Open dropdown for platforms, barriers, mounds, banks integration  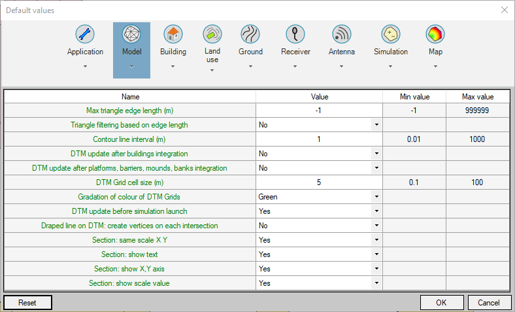(x=376, y=168)
